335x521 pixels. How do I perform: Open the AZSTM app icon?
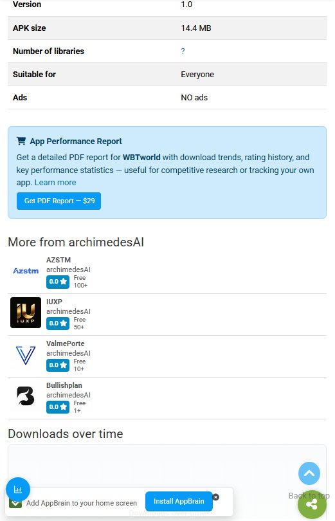pyautogui.click(x=26, y=271)
